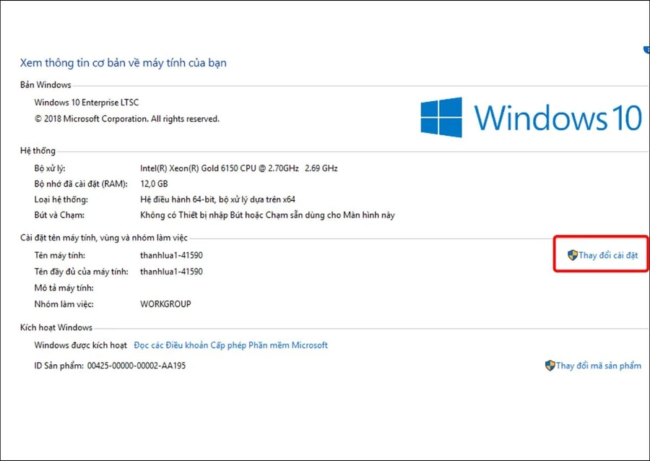Click the 'Tên máy tính' value 'thanhlua1-41590'

(171, 255)
